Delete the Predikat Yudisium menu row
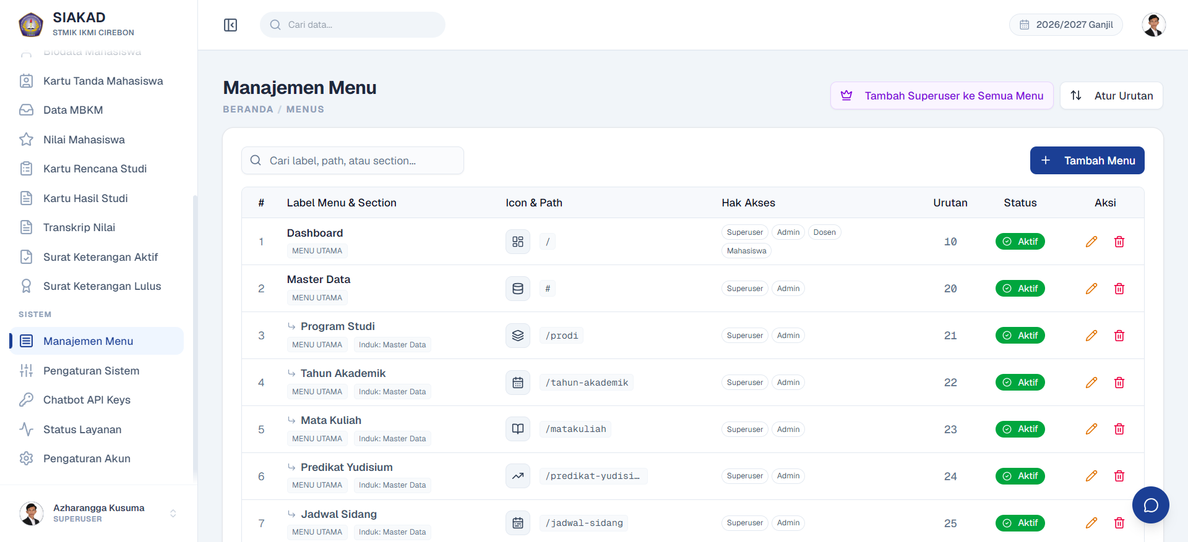 (x=1119, y=476)
